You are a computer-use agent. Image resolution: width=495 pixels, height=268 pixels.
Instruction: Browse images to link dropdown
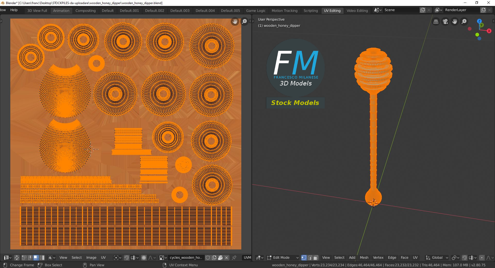(163, 257)
